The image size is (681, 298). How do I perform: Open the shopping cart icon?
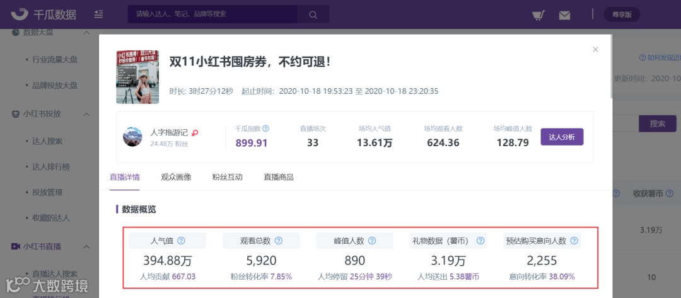[538, 14]
